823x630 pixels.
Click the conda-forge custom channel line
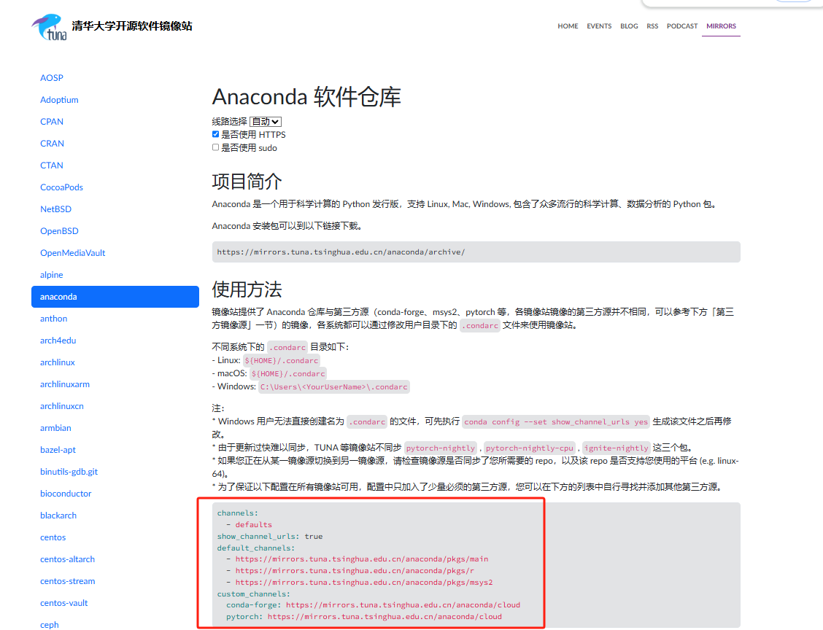pos(373,605)
